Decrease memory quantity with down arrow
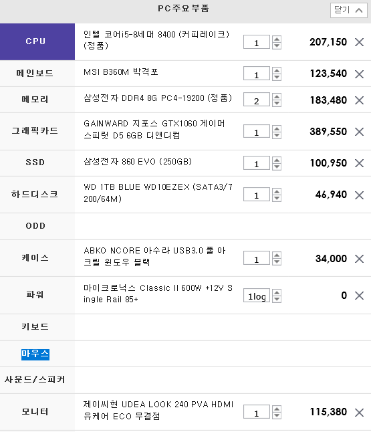Viewport: 371px width, 432px height. 277,103
